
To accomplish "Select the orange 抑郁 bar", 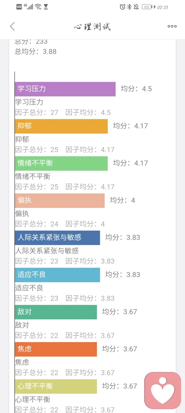I will [x=61, y=126].
